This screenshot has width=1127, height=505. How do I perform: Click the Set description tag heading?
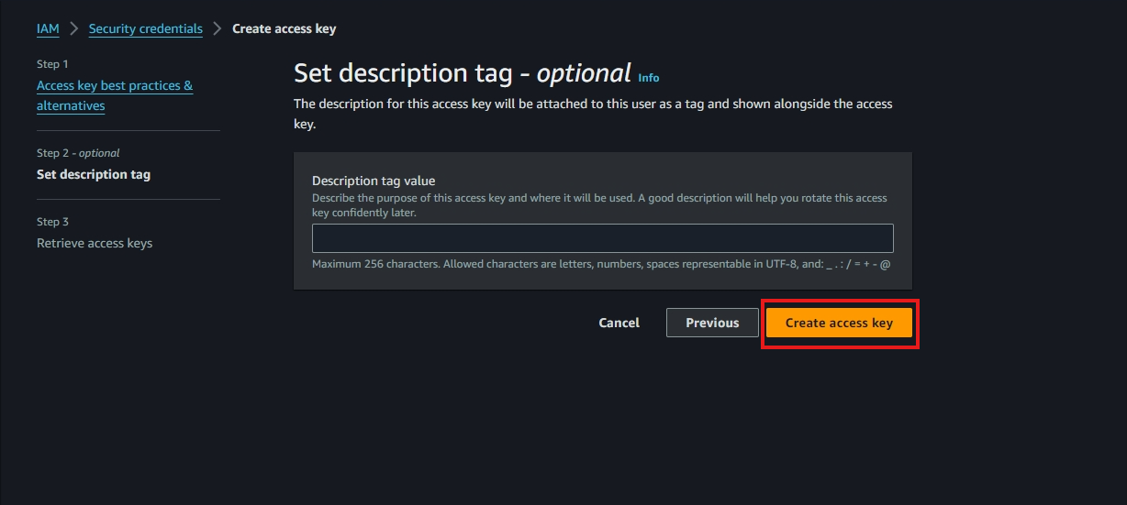pyautogui.click(x=463, y=73)
